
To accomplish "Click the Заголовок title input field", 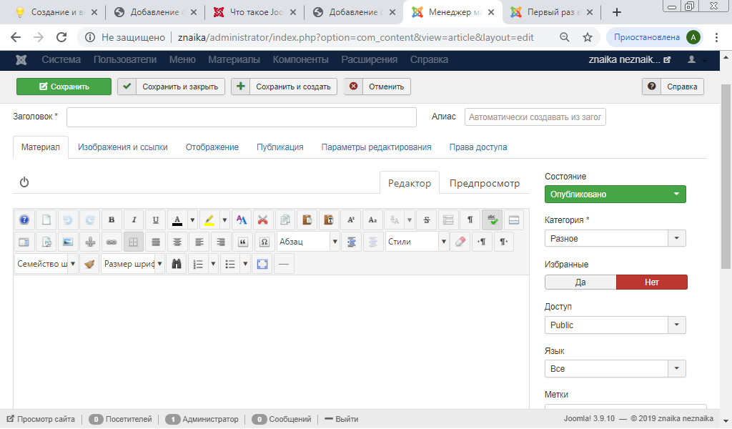I will pos(242,117).
